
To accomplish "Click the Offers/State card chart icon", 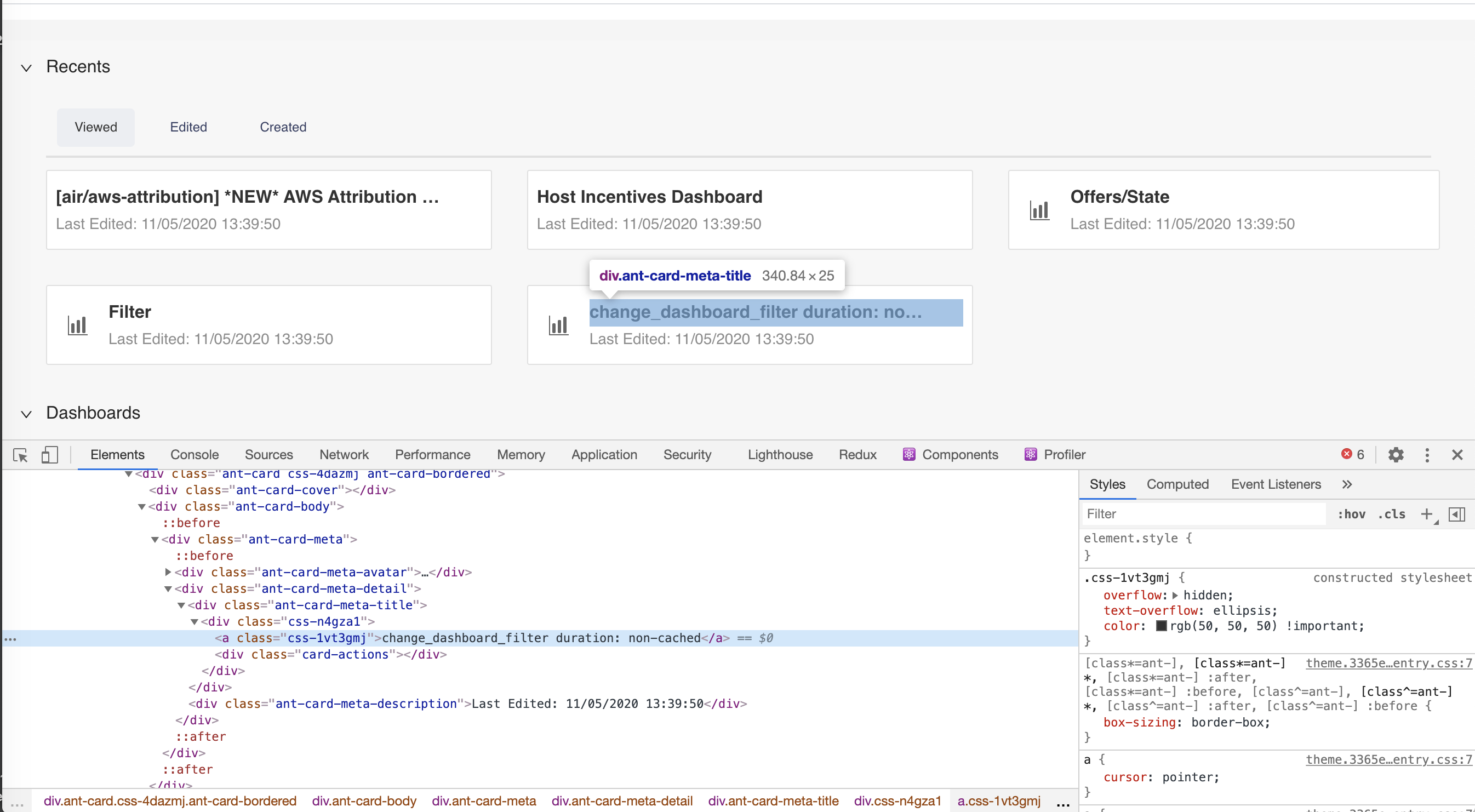I will pos(1039,210).
